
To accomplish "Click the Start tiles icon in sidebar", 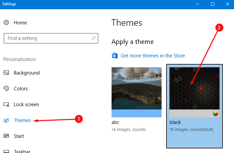I will click(x=6, y=136).
